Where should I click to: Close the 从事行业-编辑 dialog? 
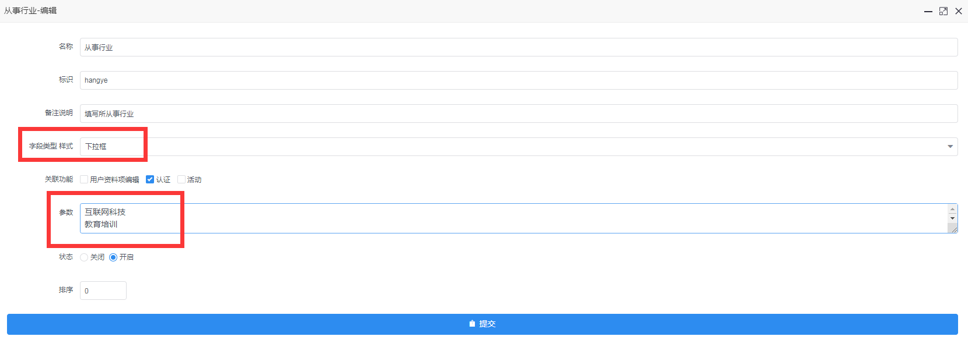coord(959,11)
